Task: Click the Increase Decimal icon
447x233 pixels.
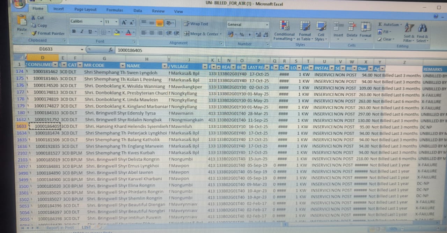Action: [258, 34]
